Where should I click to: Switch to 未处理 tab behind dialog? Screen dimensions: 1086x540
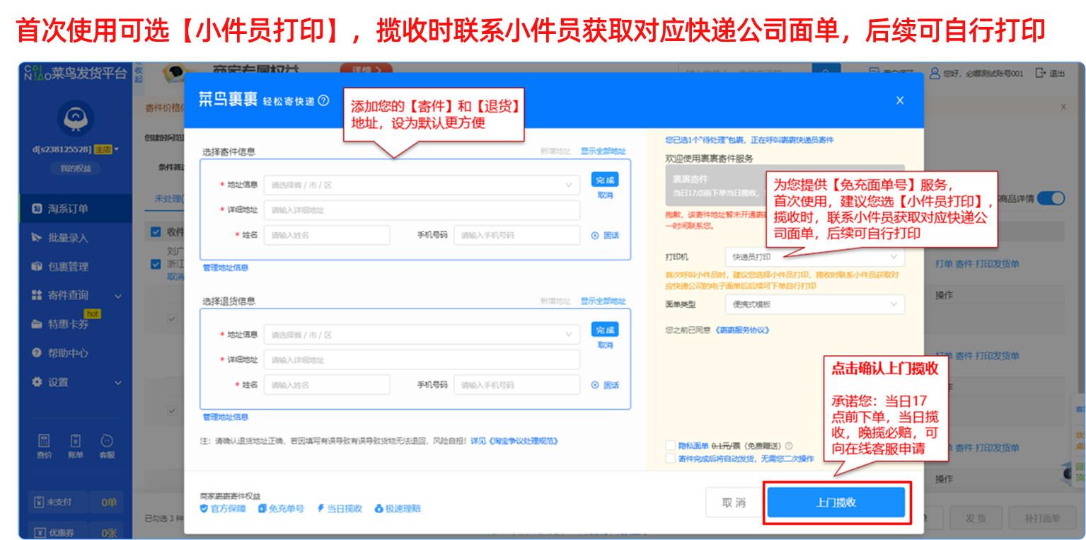[168, 198]
